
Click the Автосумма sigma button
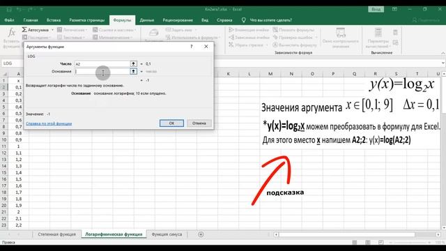click(x=36, y=30)
